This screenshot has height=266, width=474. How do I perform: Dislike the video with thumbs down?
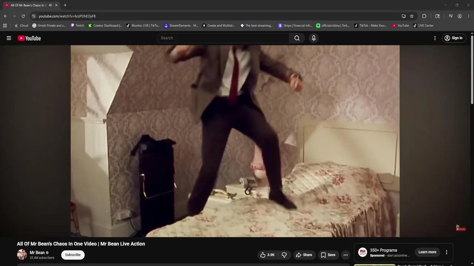tap(284, 255)
